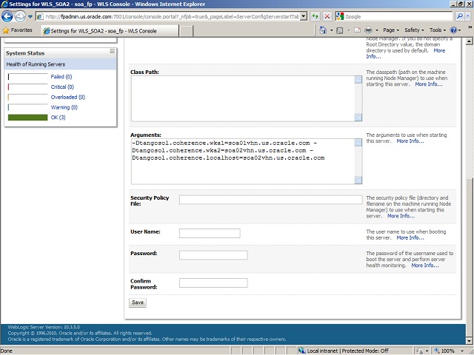Viewport: 474px width, 355px height.
Task: Open the Safety menu dropdown
Action: point(414,30)
